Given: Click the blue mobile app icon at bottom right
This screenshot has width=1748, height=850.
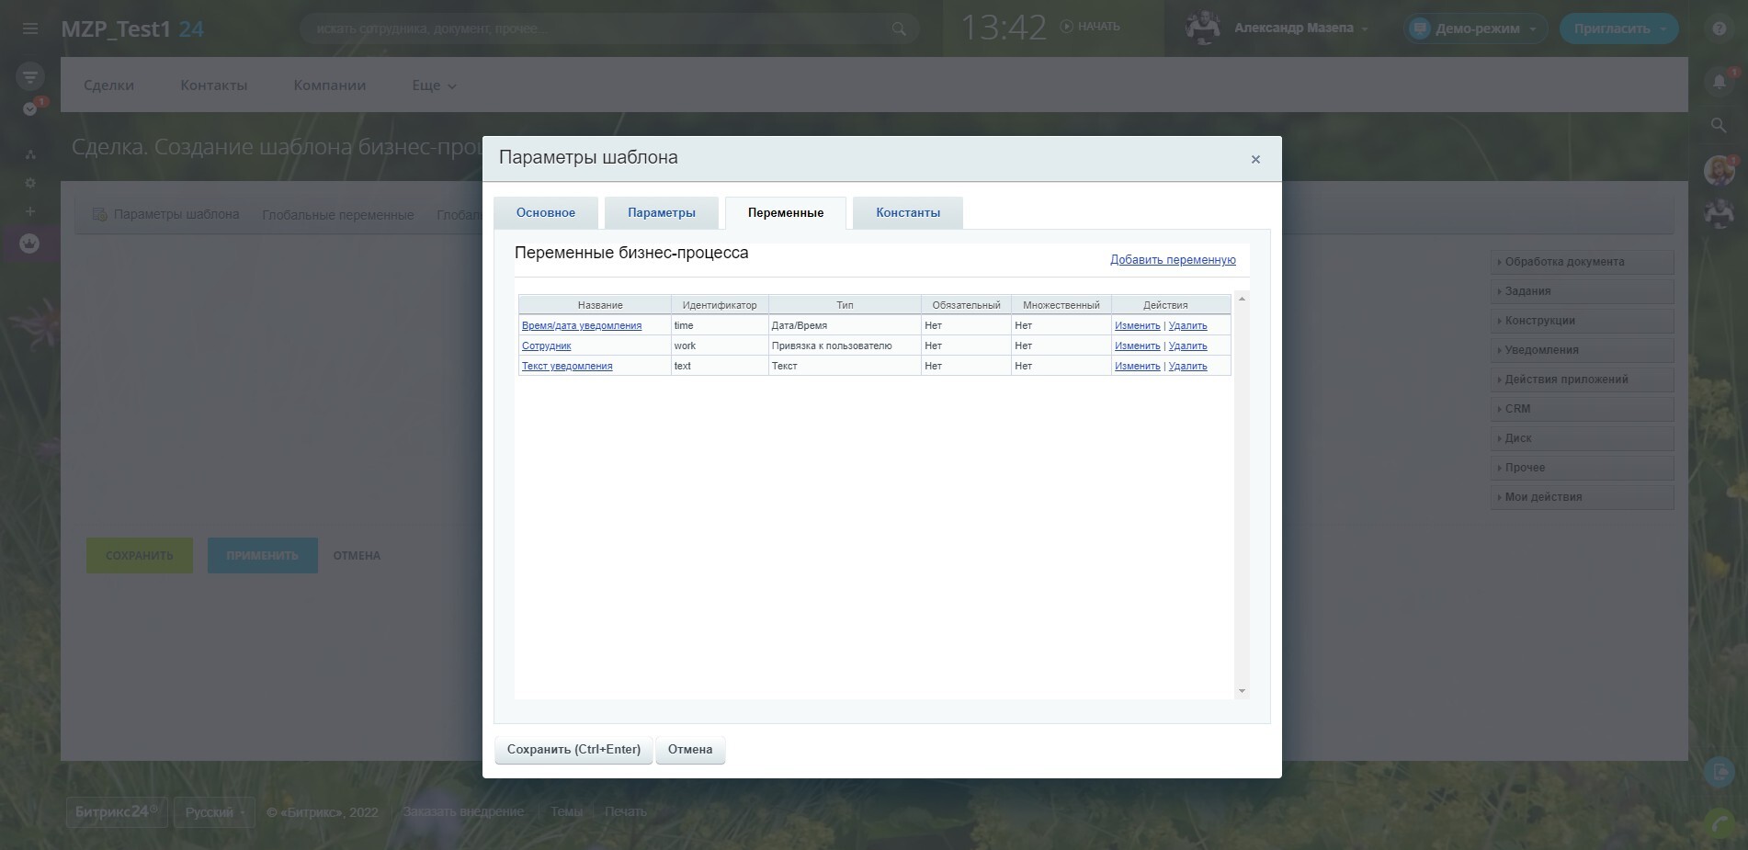Looking at the screenshot, I should pos(1719,772).
